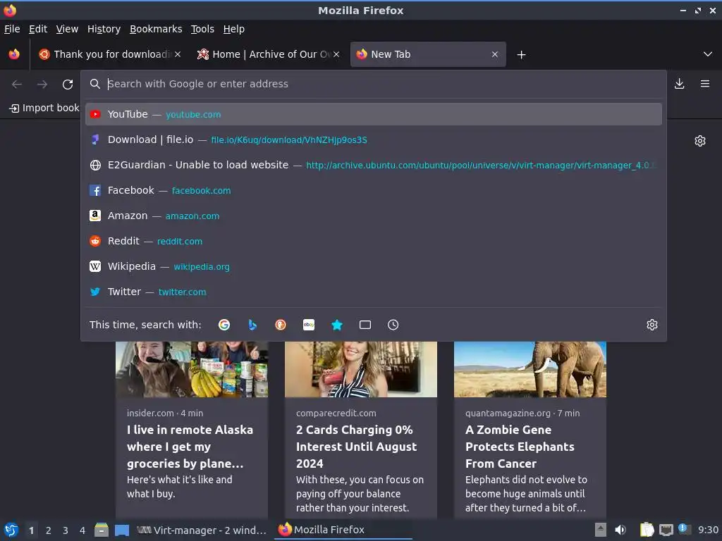
Task: Select the Reddit suggestion
Action: tap(374, 241)
